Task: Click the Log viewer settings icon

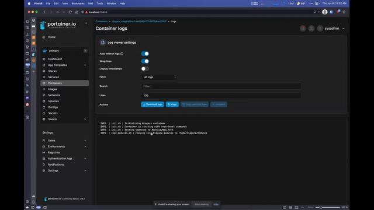Action: click(103, 43)
